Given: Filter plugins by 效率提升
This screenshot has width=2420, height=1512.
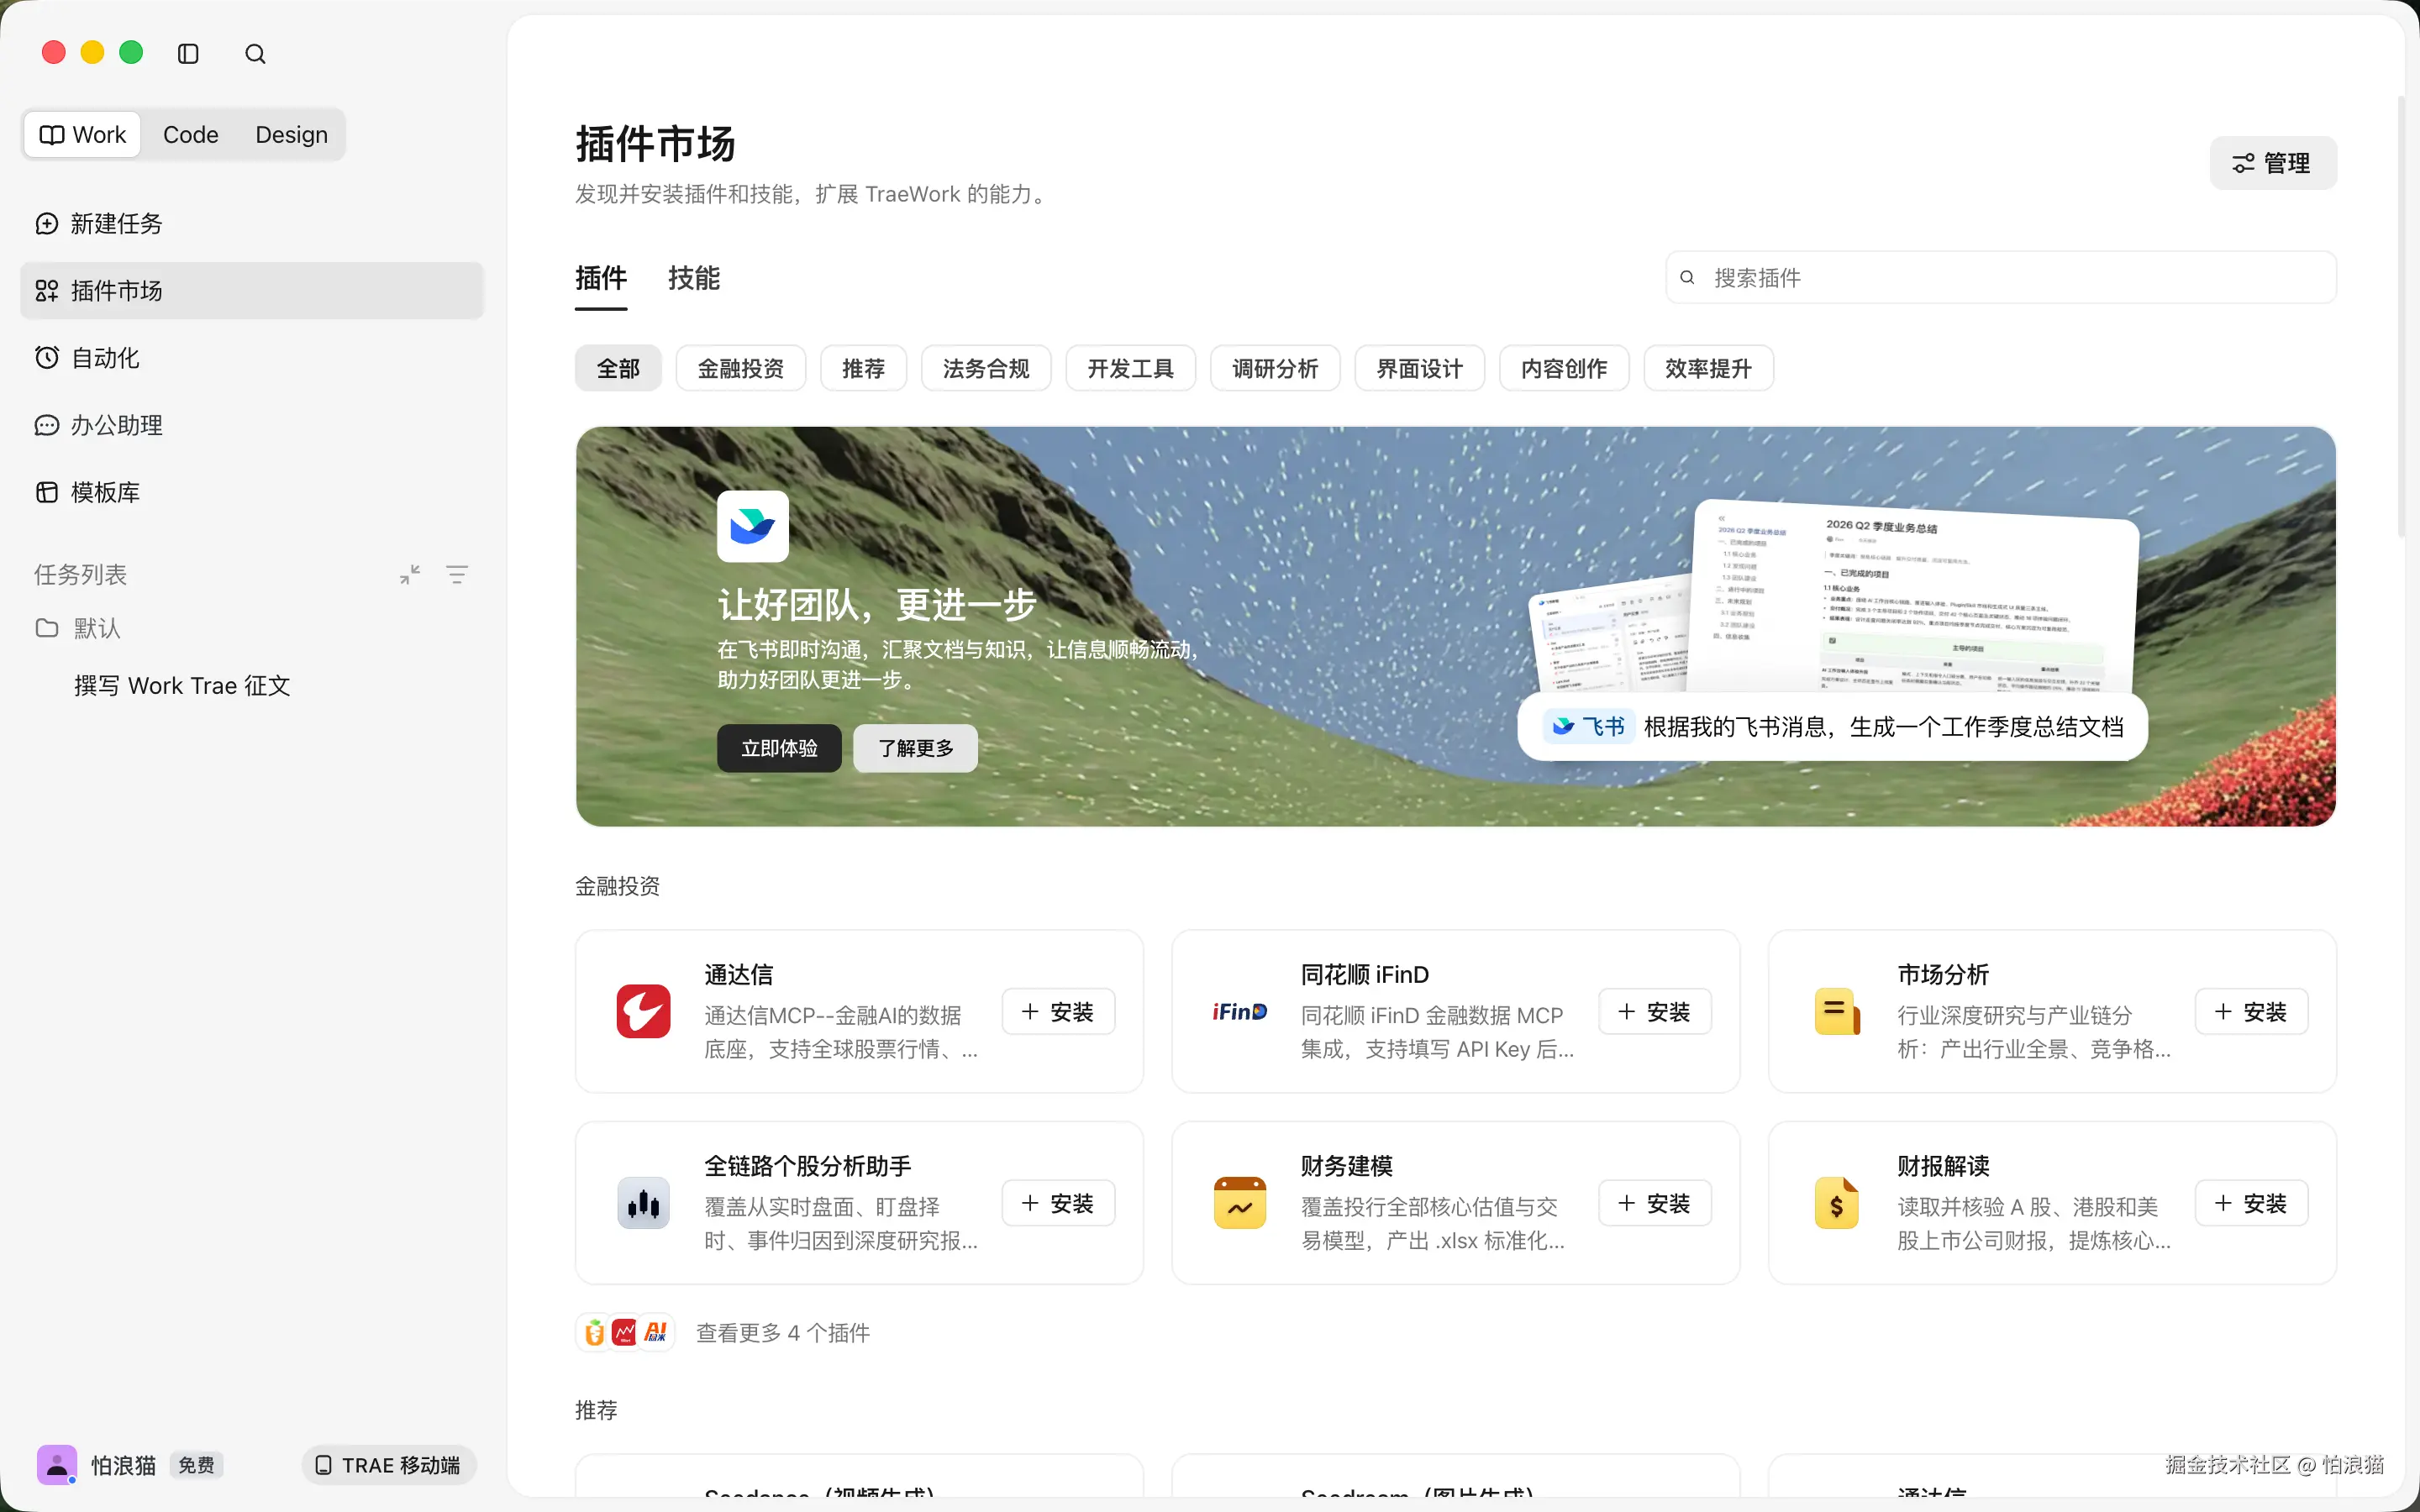Looking at the screenshot, I should [x=1709, y=369].
